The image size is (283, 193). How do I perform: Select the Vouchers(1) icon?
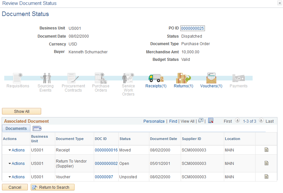pyautogui.click(x=211, y=79)
